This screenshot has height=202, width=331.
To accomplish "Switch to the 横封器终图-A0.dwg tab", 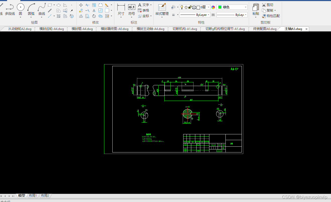I will 114,29.
